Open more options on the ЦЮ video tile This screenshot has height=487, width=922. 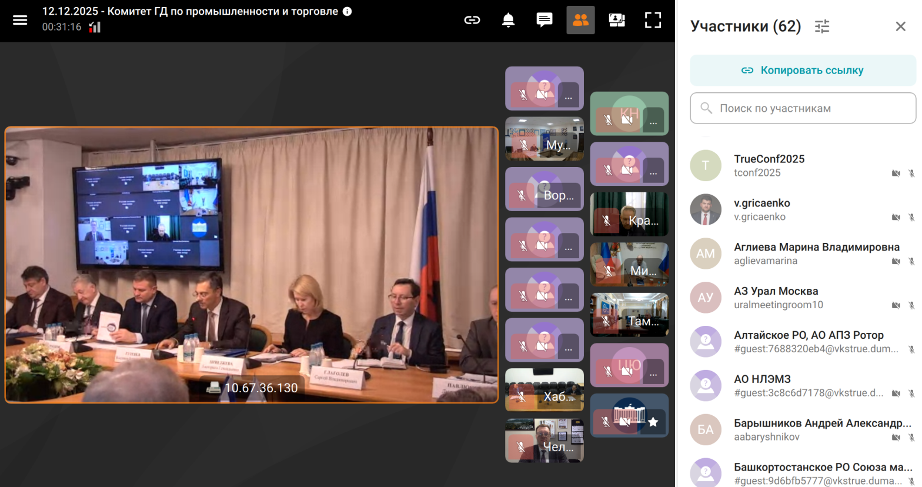pyautogui.click(x=653, y=373)
